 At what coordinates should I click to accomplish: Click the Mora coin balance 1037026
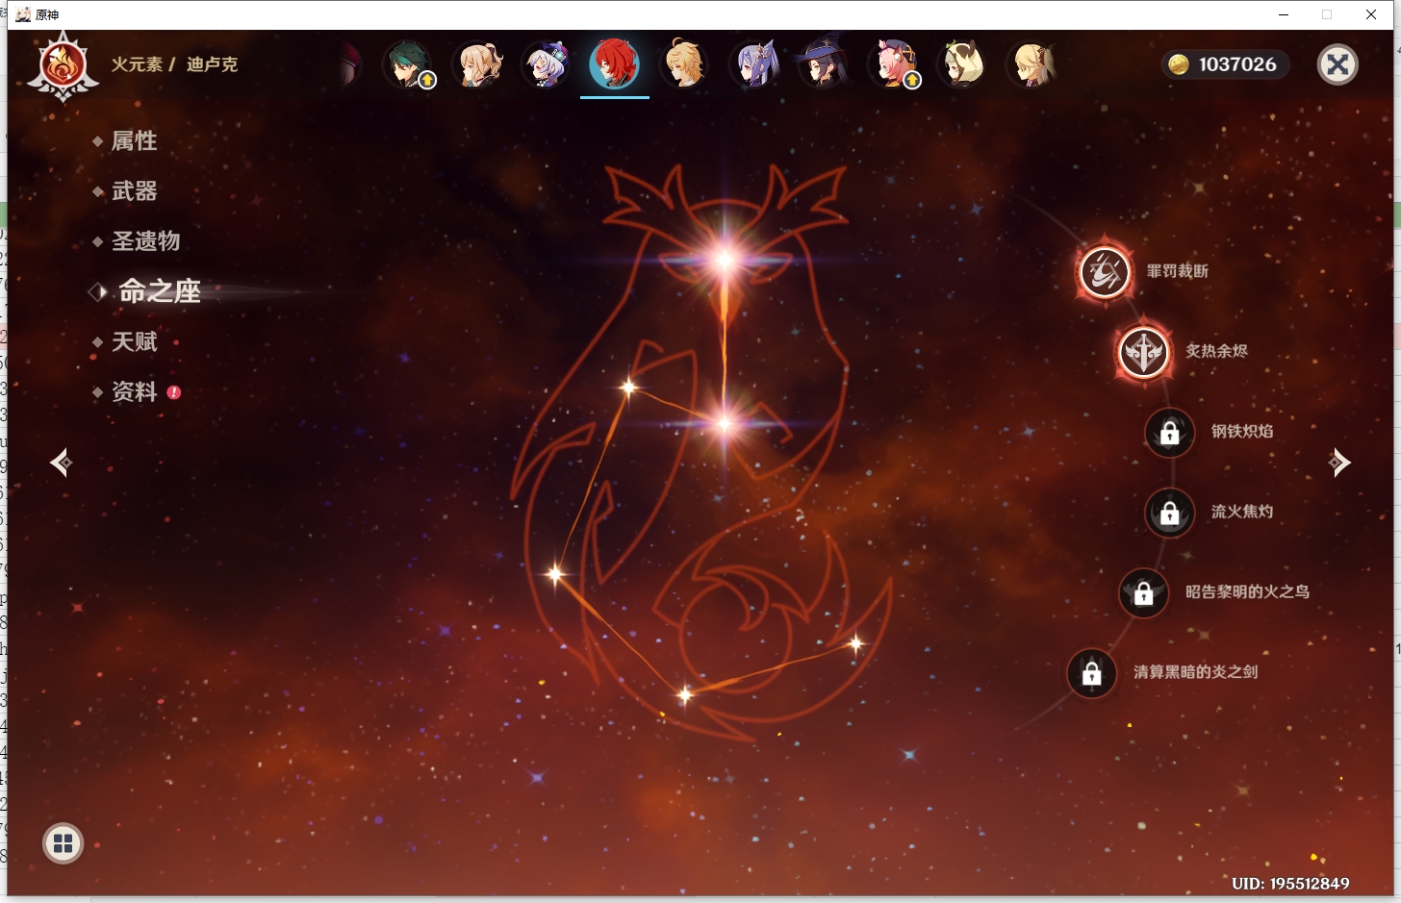[1224, 64]
